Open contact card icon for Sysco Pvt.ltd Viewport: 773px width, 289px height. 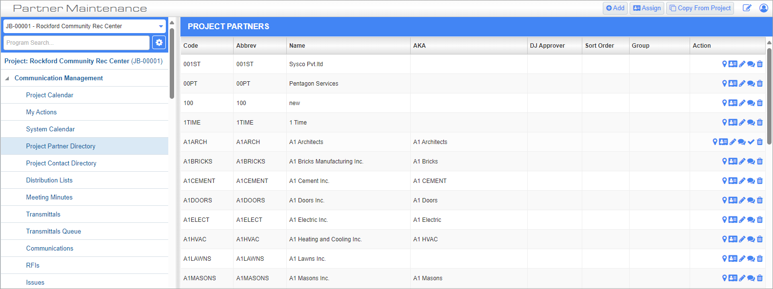pos(733,64)
